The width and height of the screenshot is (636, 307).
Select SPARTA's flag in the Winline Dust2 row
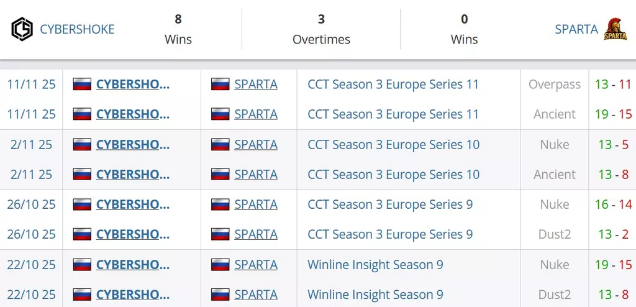point(220,295)
